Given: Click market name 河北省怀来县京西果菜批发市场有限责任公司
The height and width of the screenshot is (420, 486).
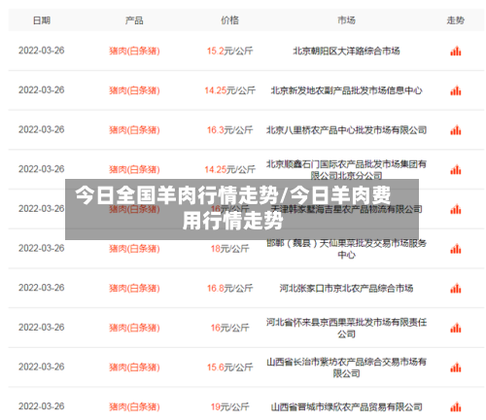Looking at the screenshot, I should coord(346,328).
